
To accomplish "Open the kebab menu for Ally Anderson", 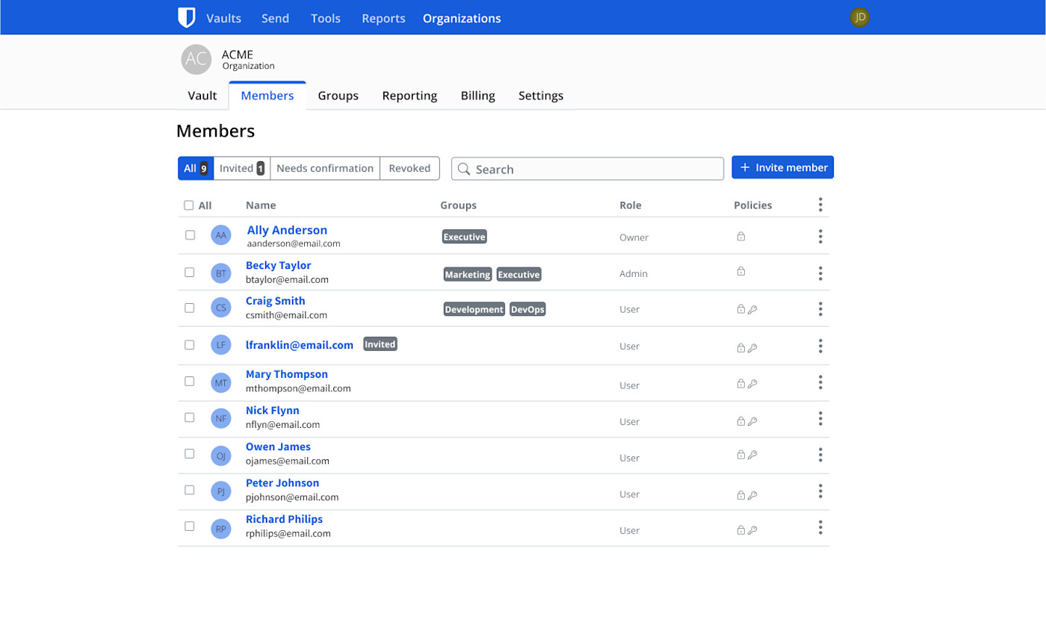I will point(820,236).
